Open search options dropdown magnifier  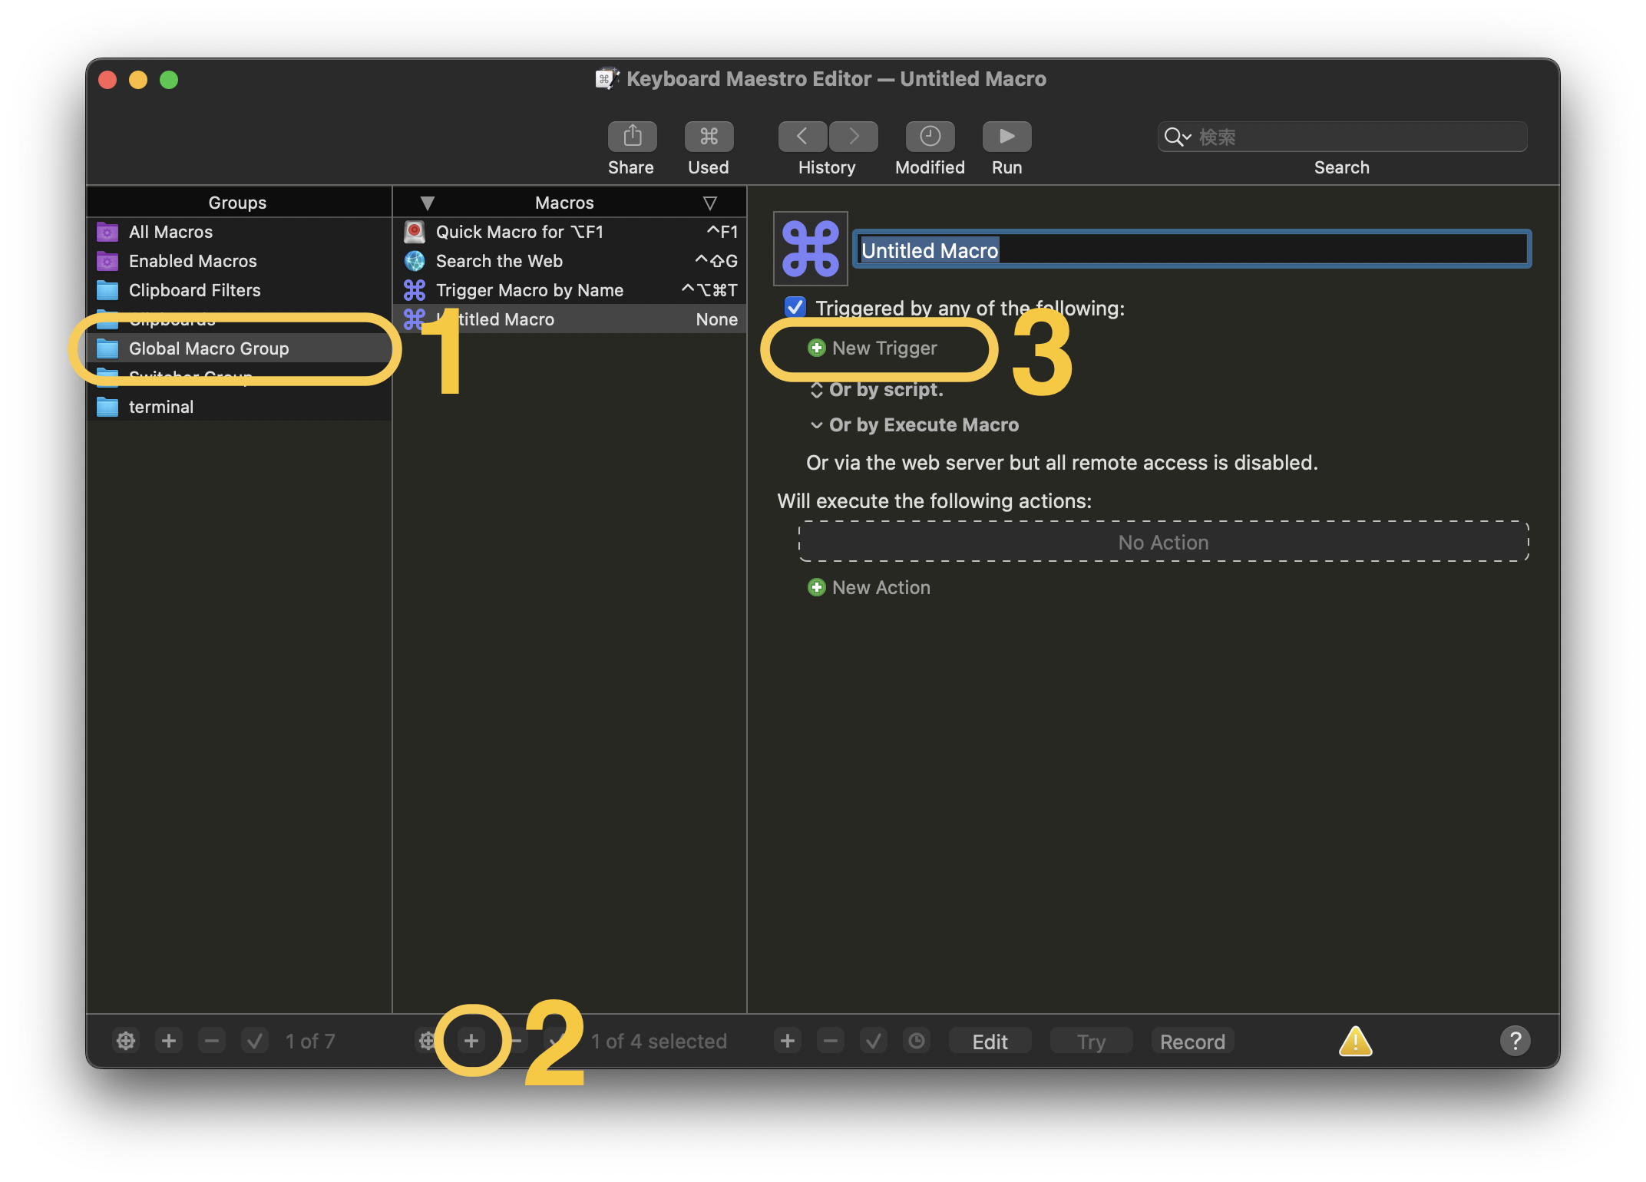click(1177, 137)
